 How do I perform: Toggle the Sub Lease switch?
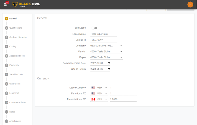94,28
